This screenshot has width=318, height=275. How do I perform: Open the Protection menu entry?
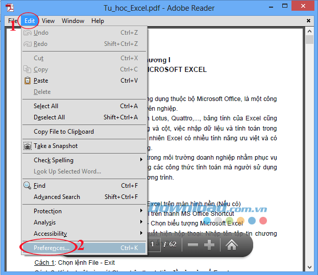84,211
